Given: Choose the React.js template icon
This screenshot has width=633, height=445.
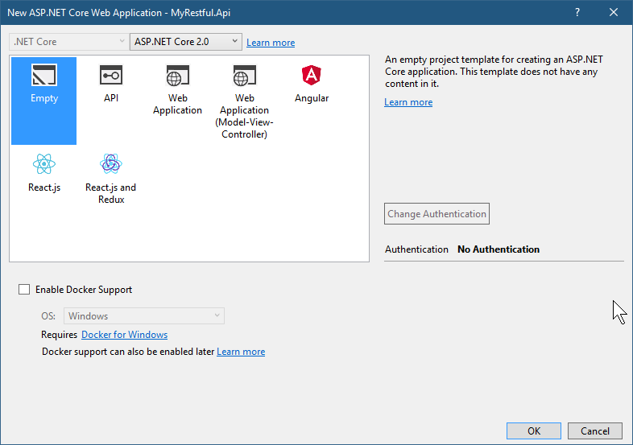Looking at the screenshot, I should 44,165.
